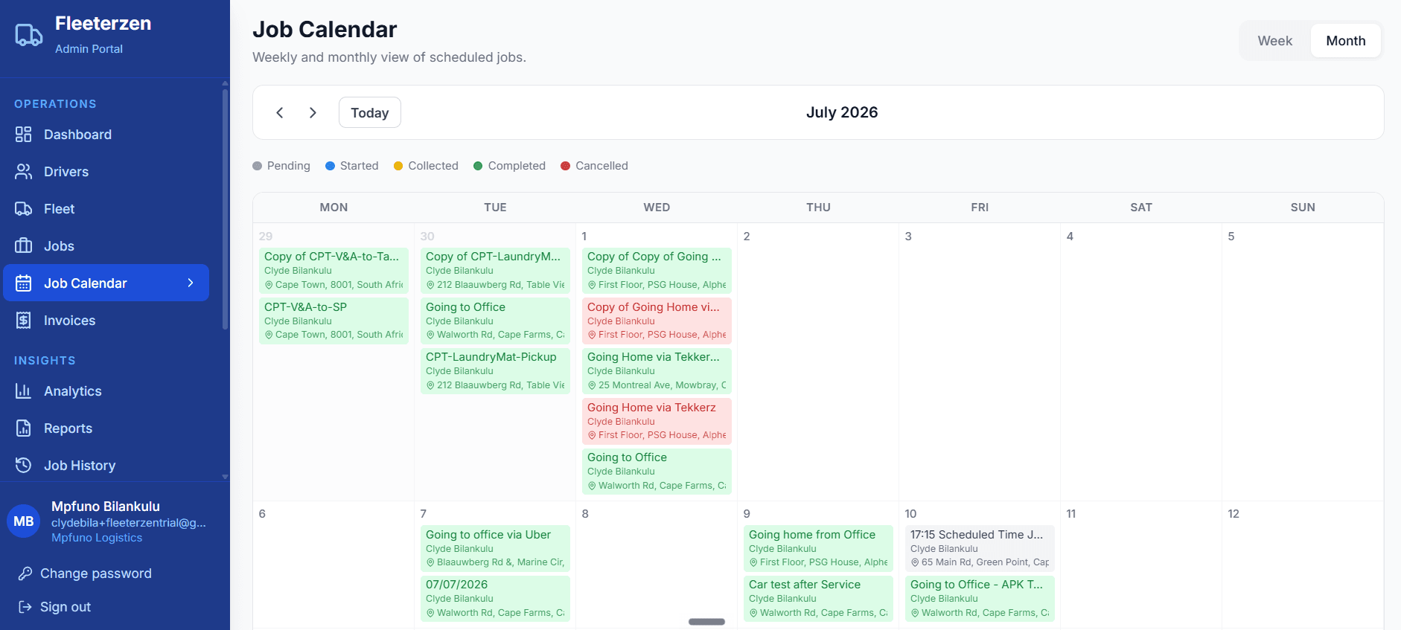Screen dimensions: 1401x630
Task: Click the Fleeterzen truck logo icon
Action: (x=29, y=35)
